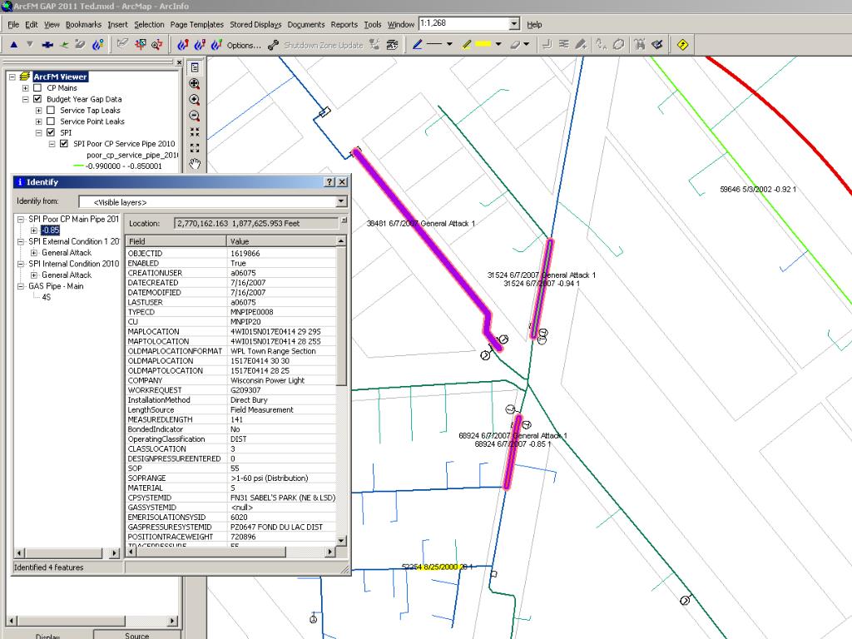Select the yellow highlighter tool
The height and width of the screenshot is (639, 852).
tap(467, 45)
